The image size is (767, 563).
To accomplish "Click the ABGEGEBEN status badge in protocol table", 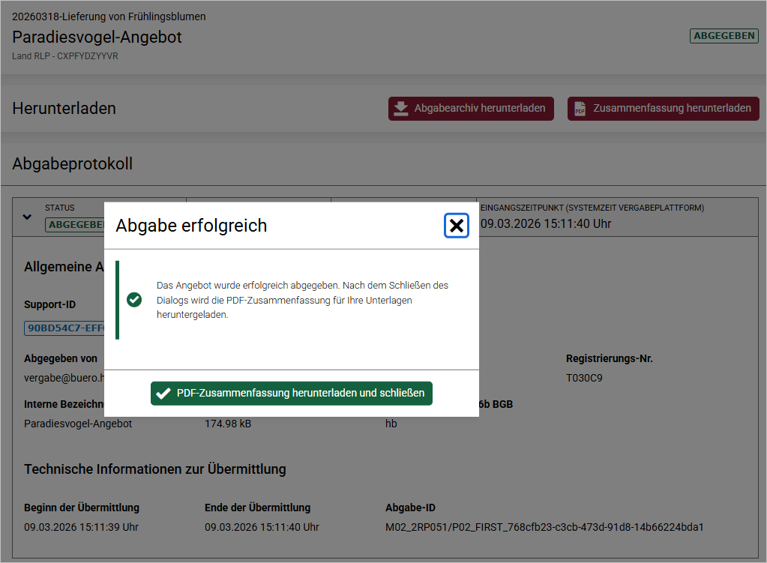I will click(x=74, y=224).
